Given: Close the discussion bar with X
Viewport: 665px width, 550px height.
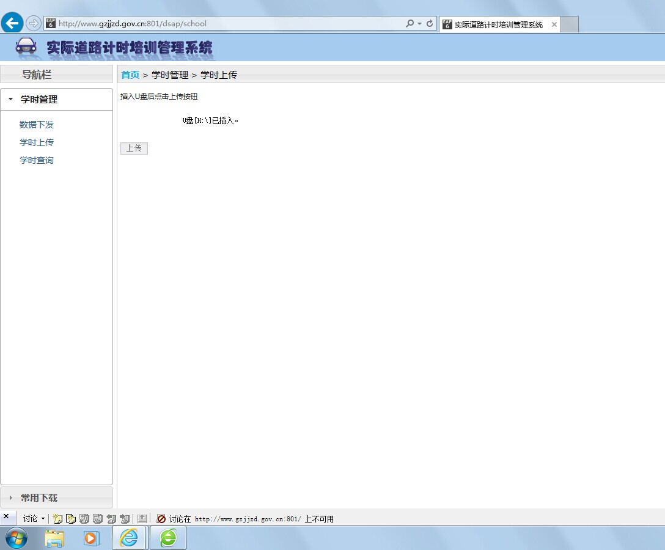Looking at the screenshot, I should (6, 516).
